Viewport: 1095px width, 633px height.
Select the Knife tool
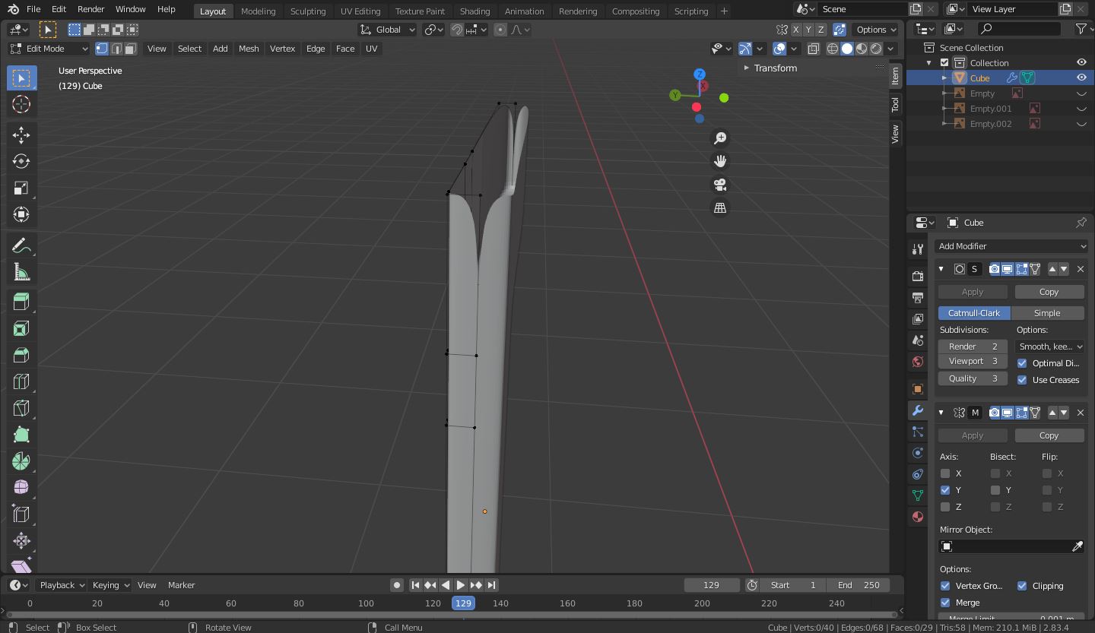pyautogui.click(x=21, y=408)
